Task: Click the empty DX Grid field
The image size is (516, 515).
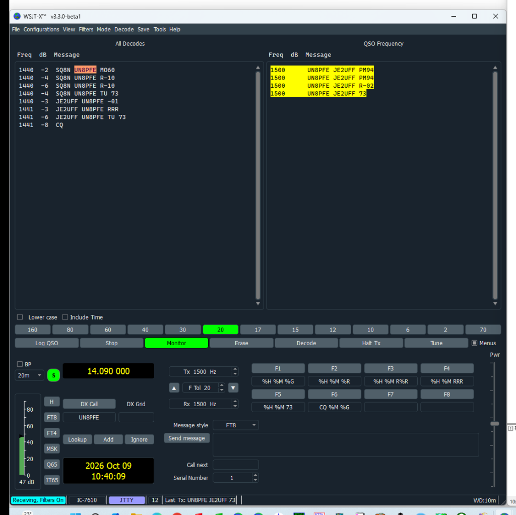Action: point(136,417)
